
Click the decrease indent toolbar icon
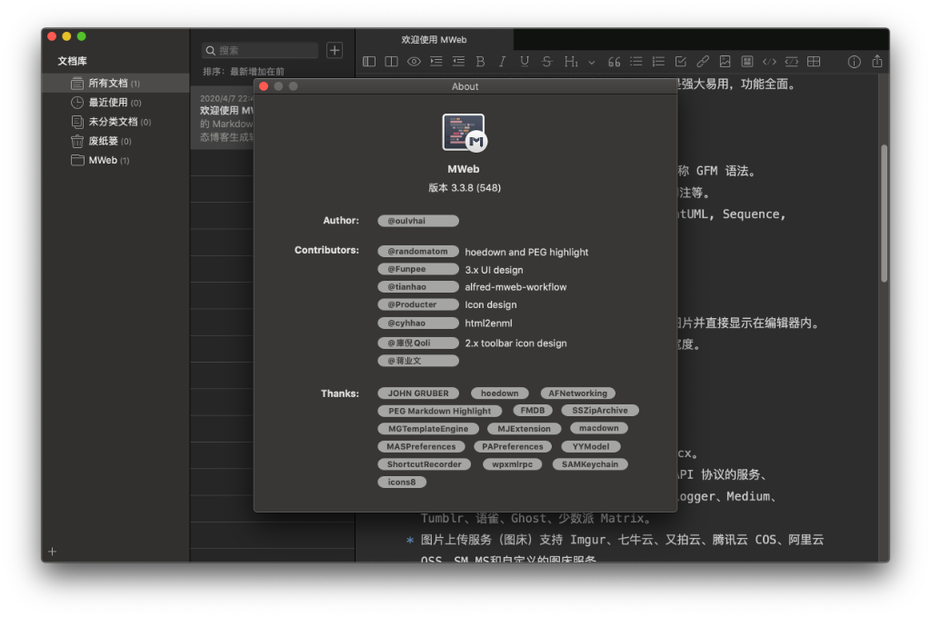point(458,62)
